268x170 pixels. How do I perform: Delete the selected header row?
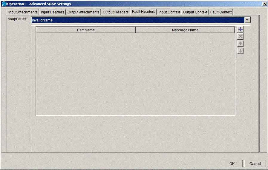240,36
